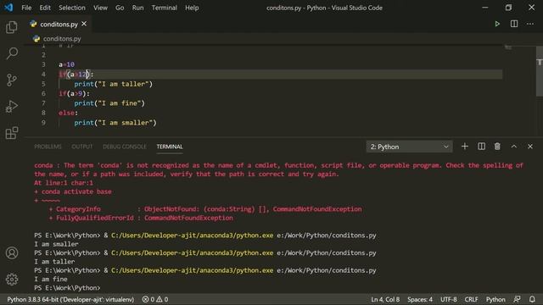Open the Extensions view
The width and height of the screenshot is (543, 305).
11,133
